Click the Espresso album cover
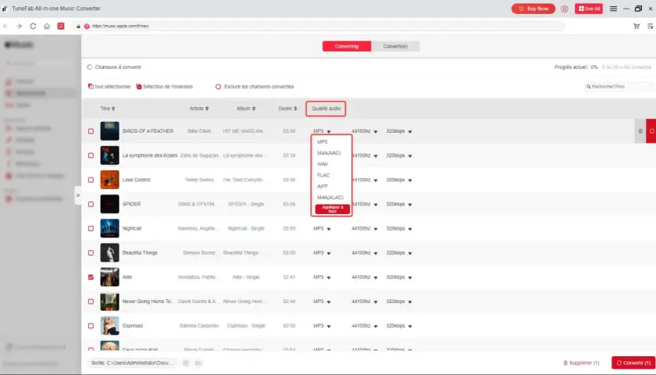 109,326
